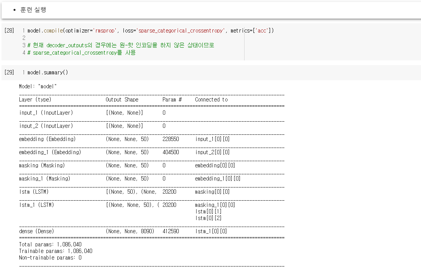Viewport: 421px width, 270px height.
Task: Click the 'Trainable params: 1,086,040' line
Action: 56,251
